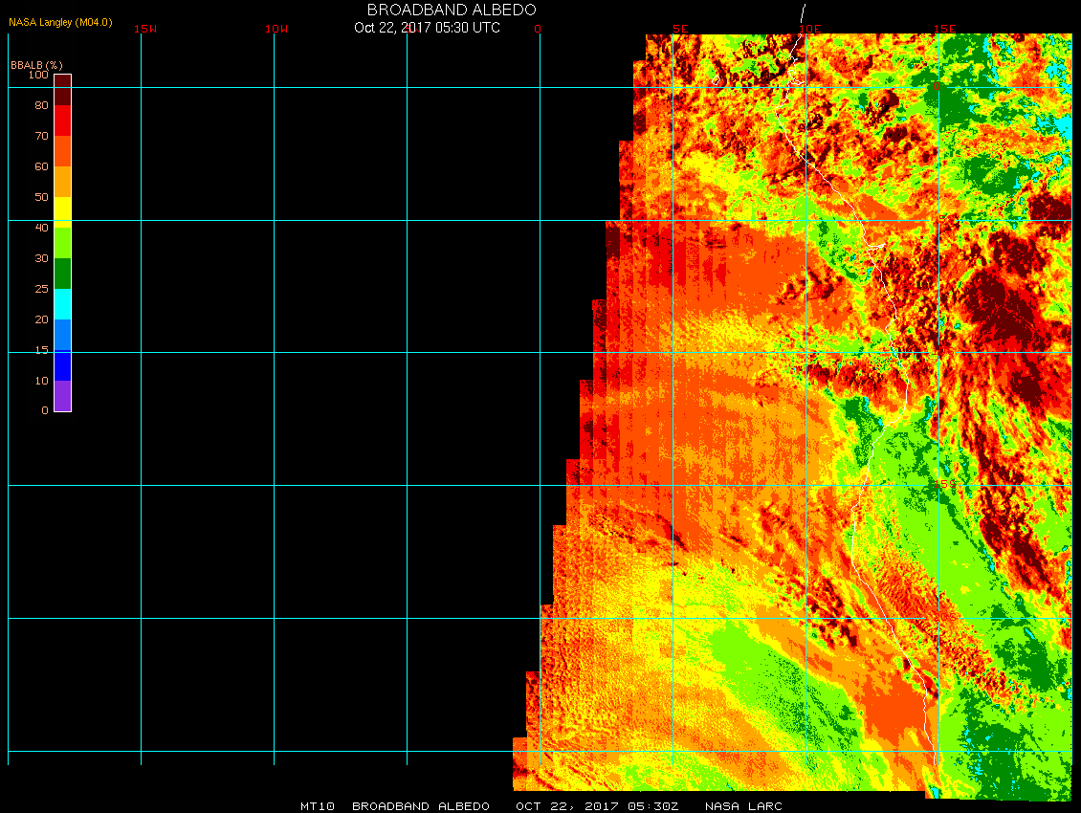Click the '5E' longitude label
Screen dimensions: 1081x813
pos(680,29)
